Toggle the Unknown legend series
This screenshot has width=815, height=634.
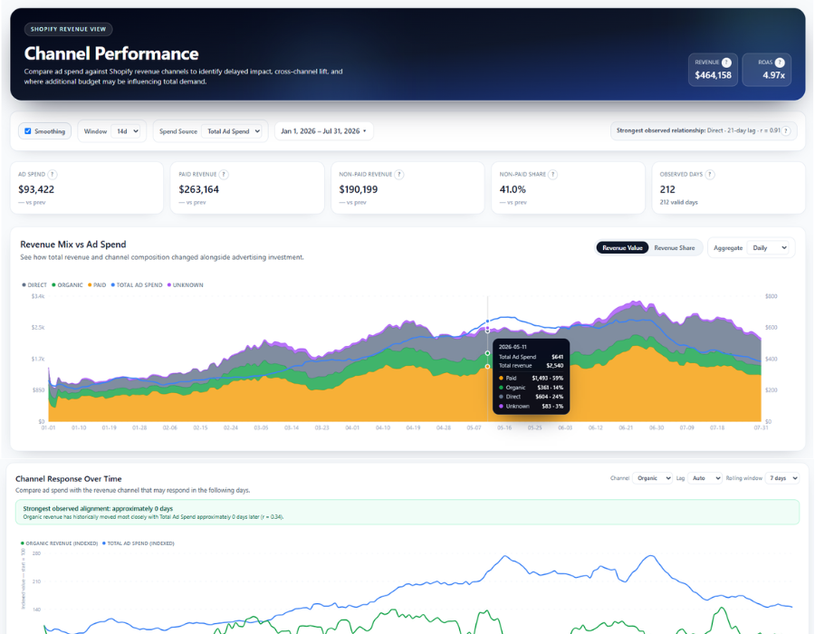(x=185, y=284)
